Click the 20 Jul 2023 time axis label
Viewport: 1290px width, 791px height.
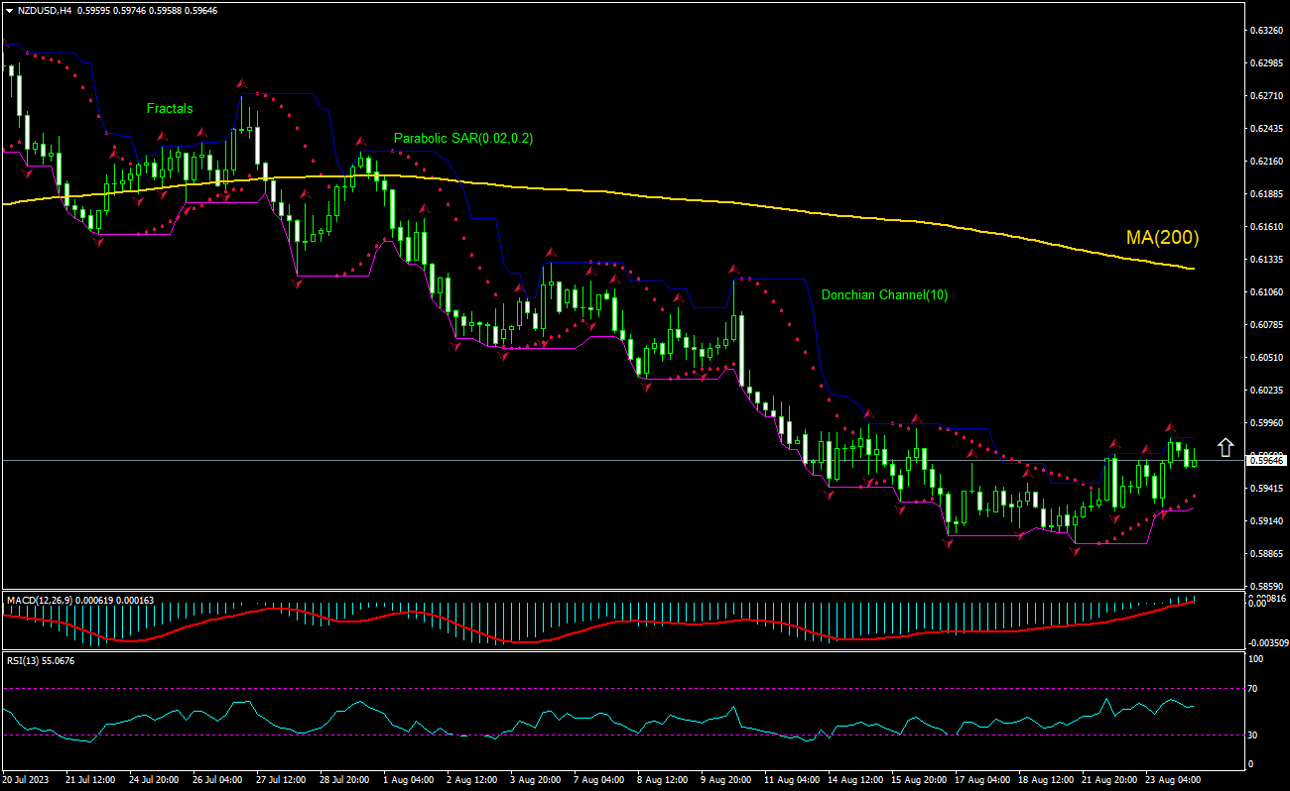(25, 780)
